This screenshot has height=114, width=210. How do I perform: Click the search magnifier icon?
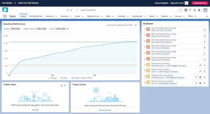[x=77, y=10]
